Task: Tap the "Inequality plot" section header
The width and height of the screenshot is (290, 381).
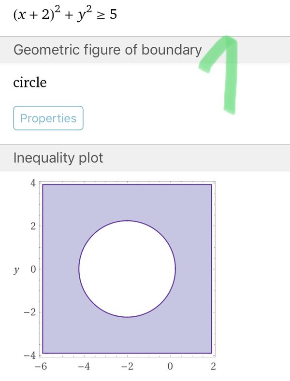Action: pyautogui.click(x=58, y=158)
